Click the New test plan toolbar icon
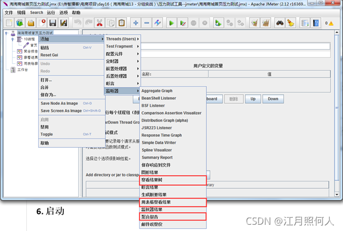This screenshot has height=231, width=343. click(x=9, y=23)
